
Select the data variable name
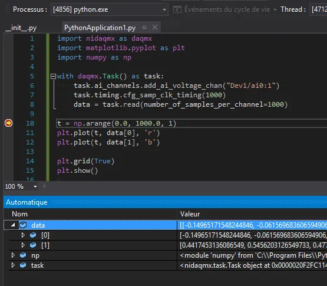pyautogui.click(x=38, y=225)
